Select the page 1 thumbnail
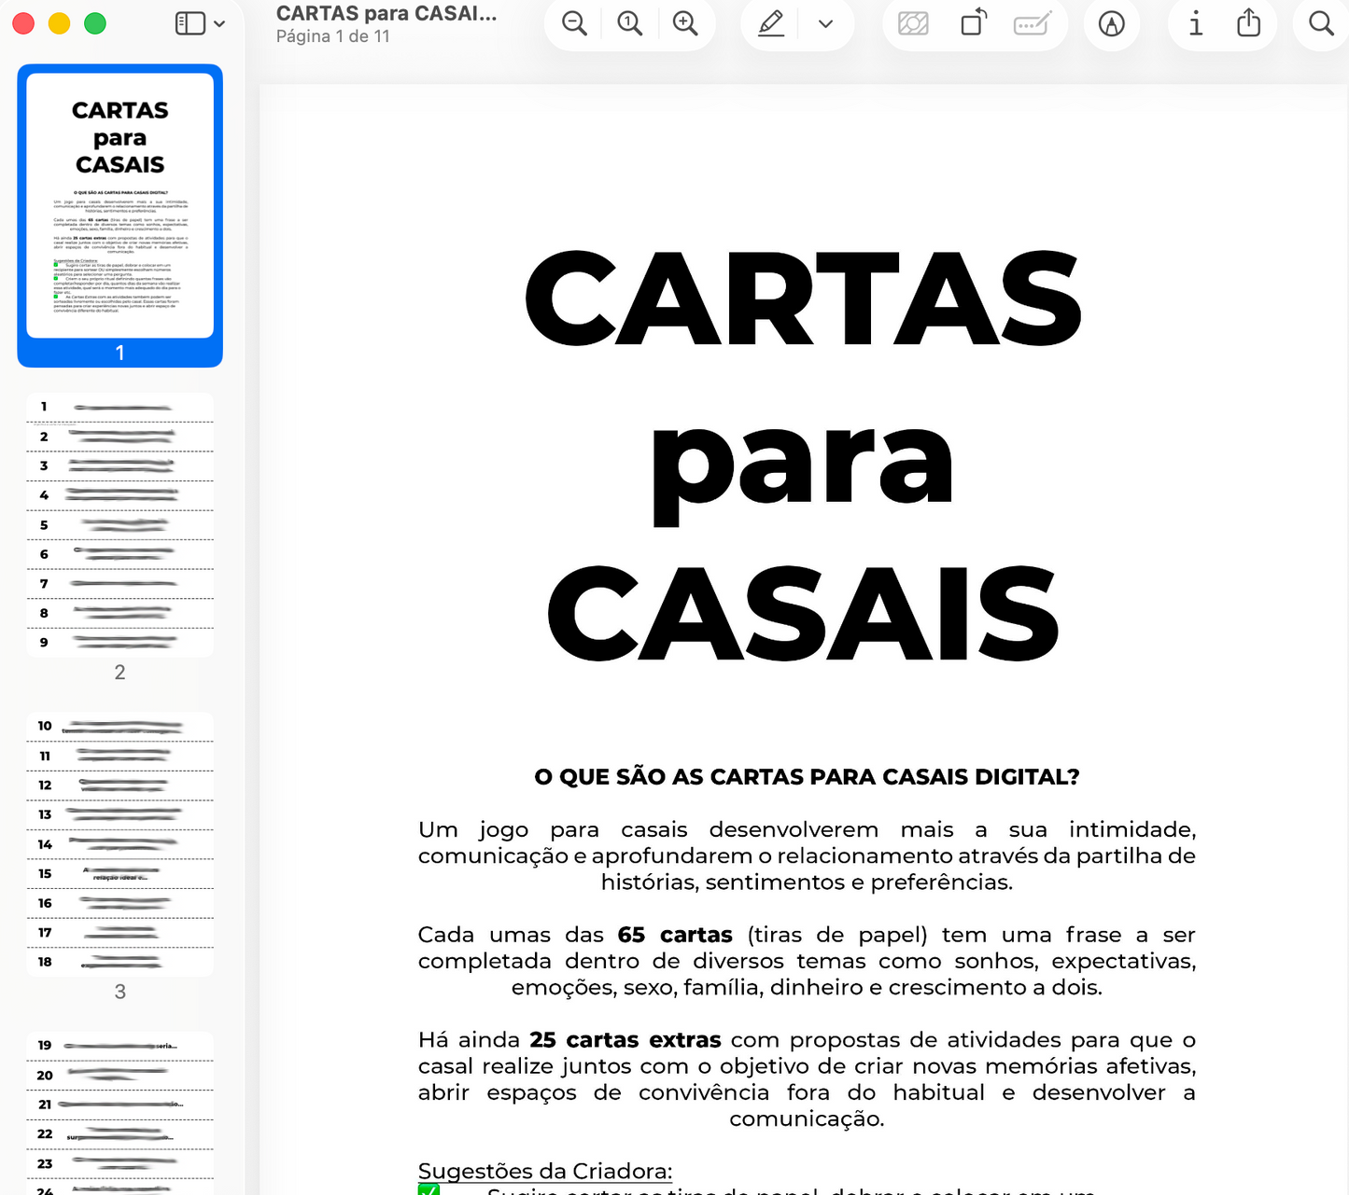The height and width of the screenshot is (1195, 1349). click(x=120, y=205)
